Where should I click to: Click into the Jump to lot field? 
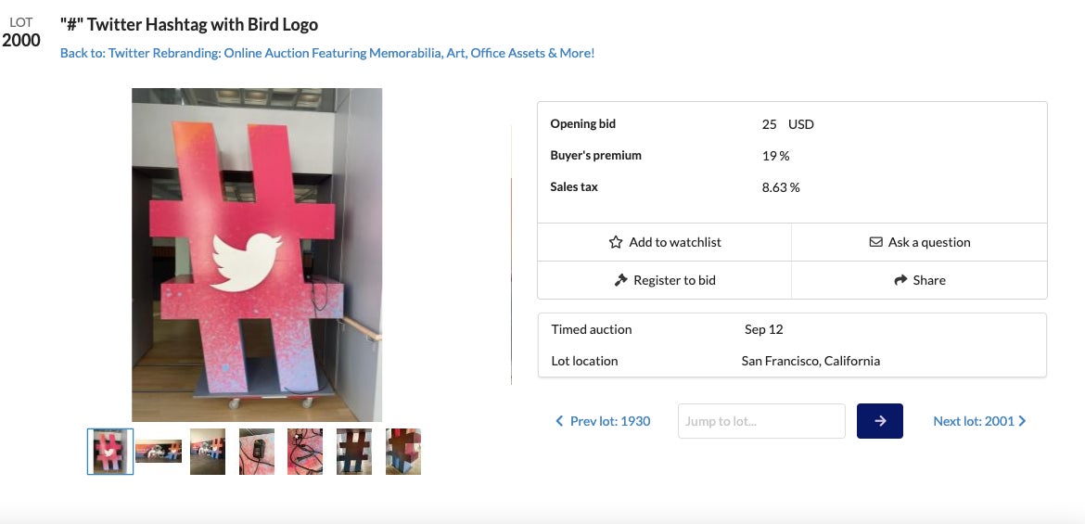coord(761,421)
